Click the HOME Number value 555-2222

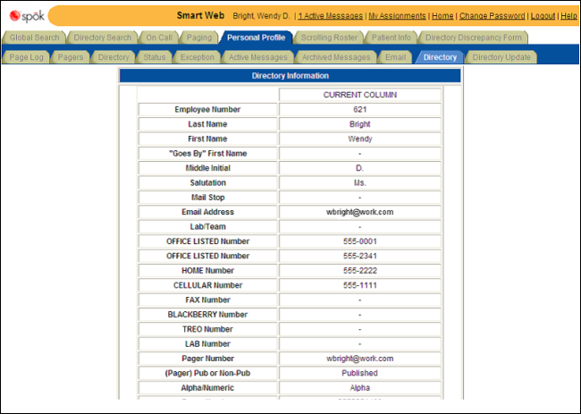(360, 271)
